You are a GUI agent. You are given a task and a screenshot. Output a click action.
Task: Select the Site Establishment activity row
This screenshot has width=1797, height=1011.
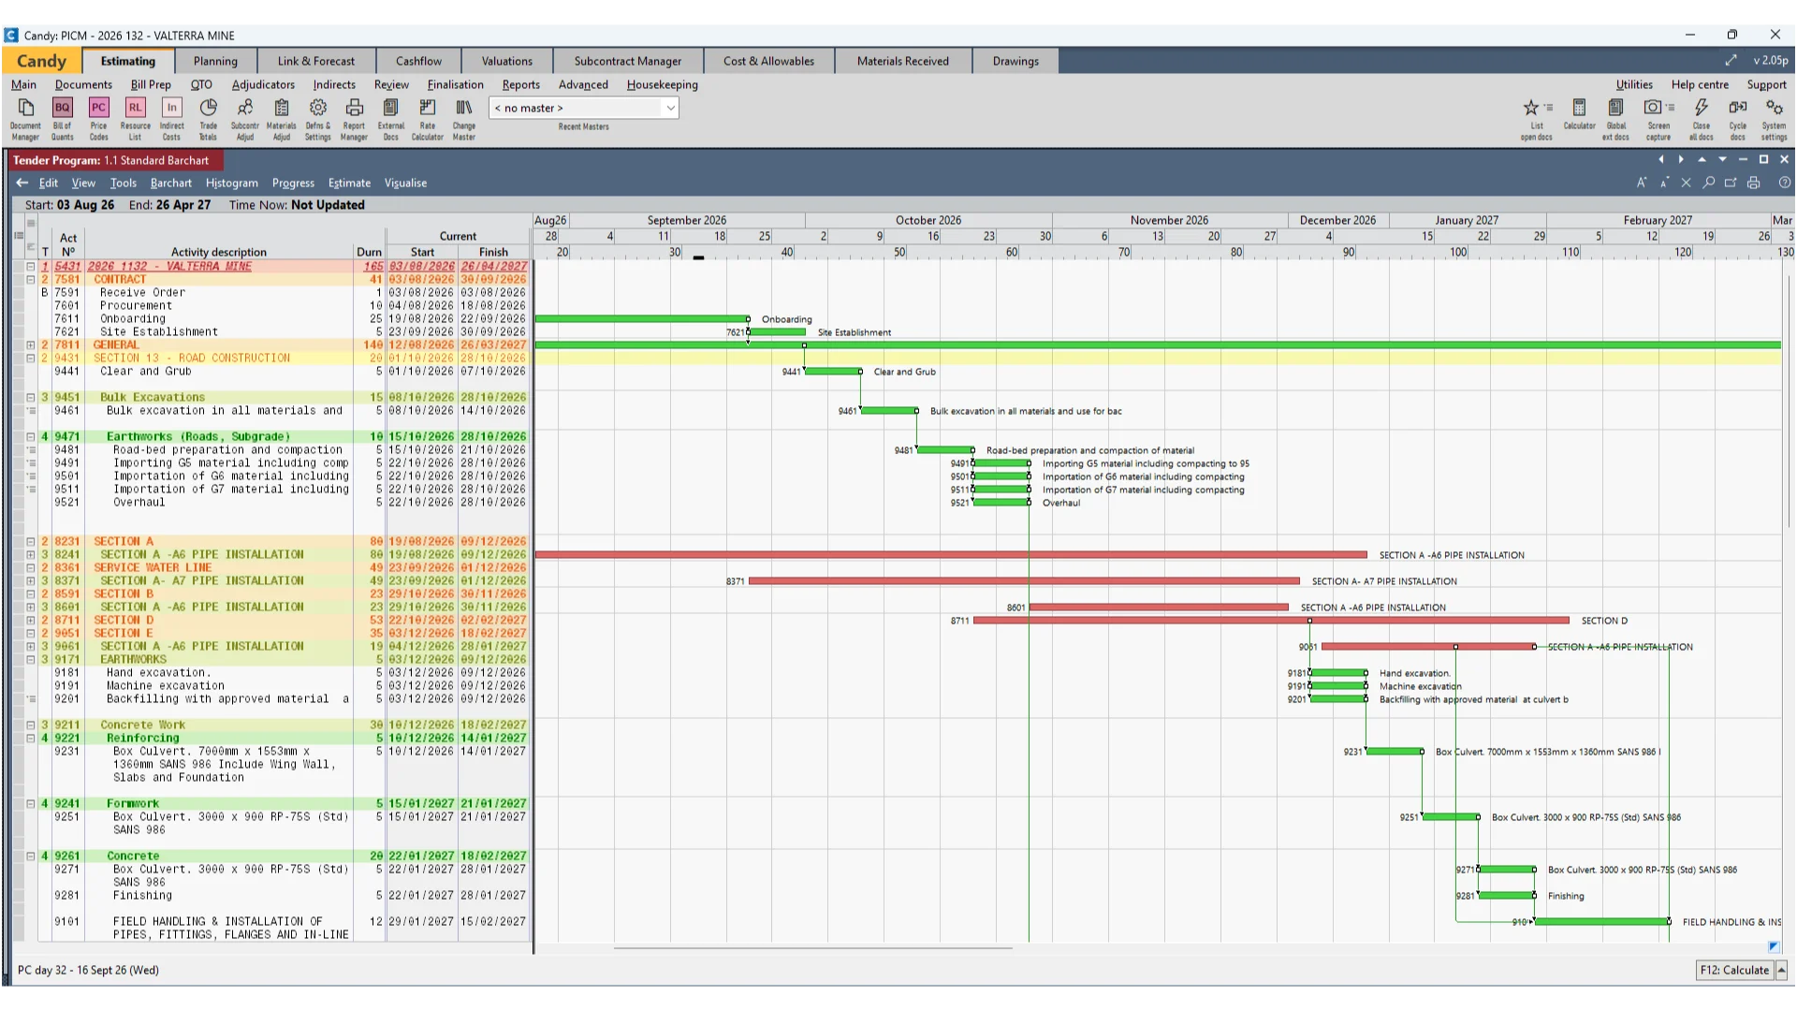271,331
